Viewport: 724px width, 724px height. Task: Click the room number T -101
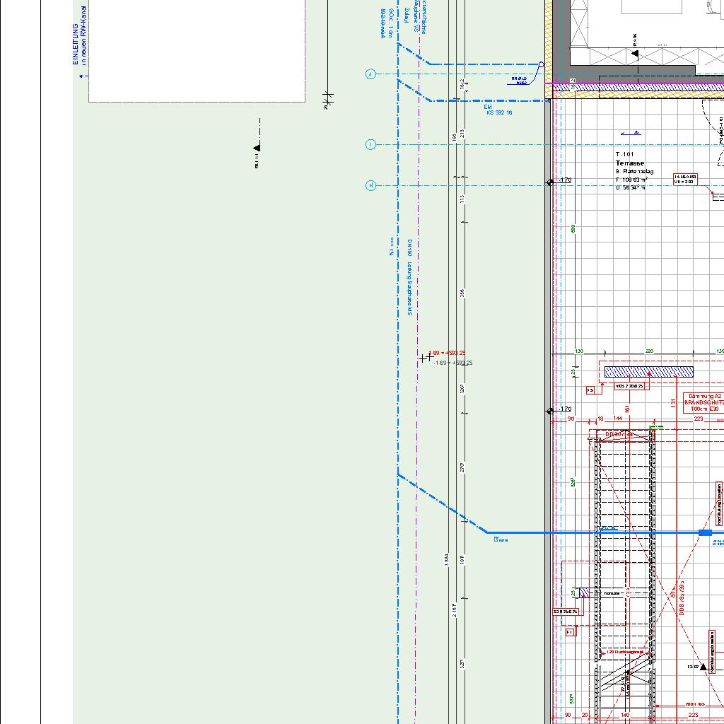[x=625, y=154]
